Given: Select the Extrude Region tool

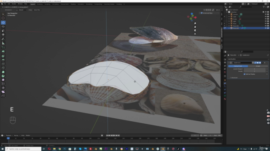Looking at the screenshot, I should [x=3, y=52].
